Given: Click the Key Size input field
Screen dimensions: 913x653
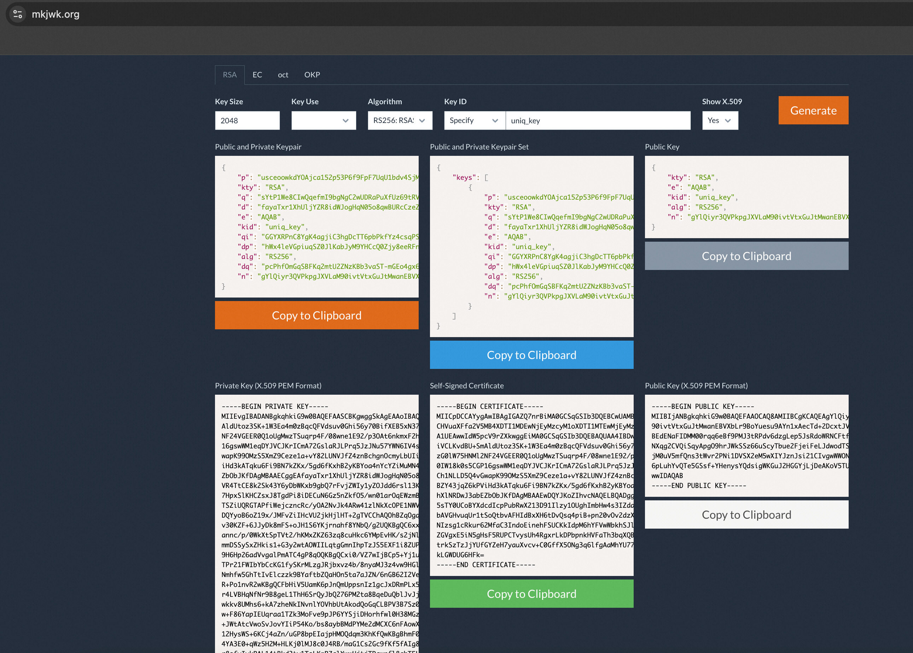Looking at the screenshot, I should point(247,120).
